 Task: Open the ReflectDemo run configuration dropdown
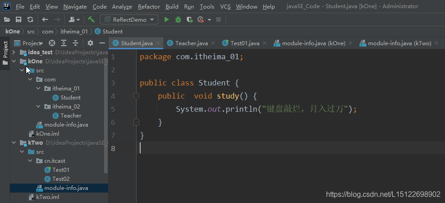tap(129, 19)
